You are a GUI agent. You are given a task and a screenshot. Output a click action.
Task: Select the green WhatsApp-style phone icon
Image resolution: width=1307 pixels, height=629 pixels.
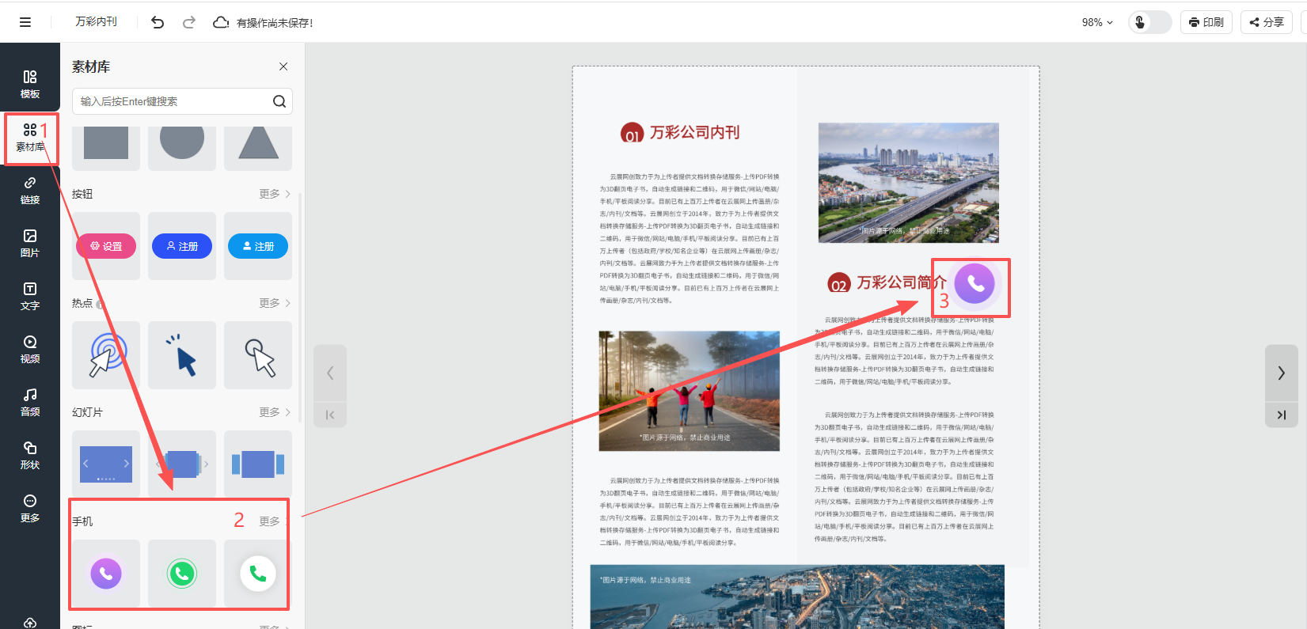(182, 574)
